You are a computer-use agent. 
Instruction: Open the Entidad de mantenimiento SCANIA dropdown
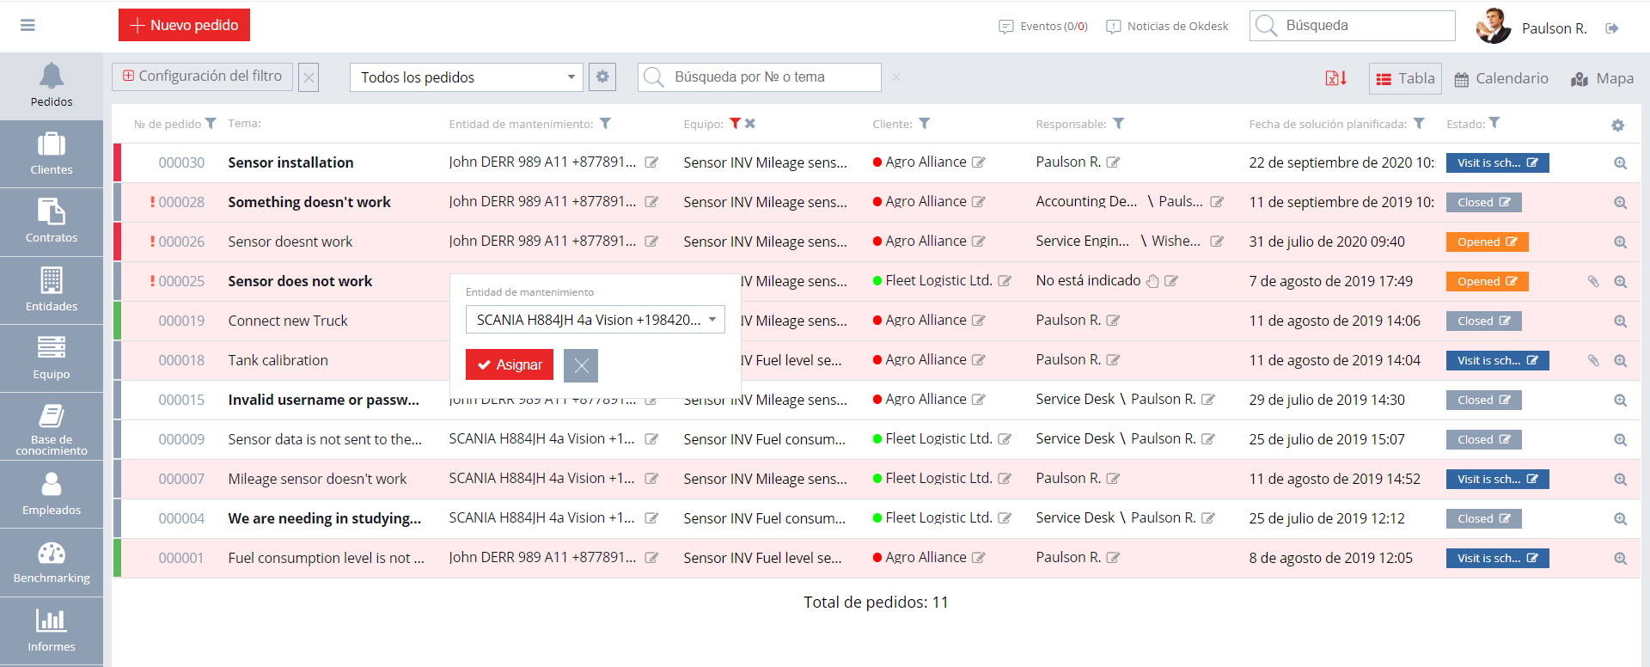click(595, 320)
